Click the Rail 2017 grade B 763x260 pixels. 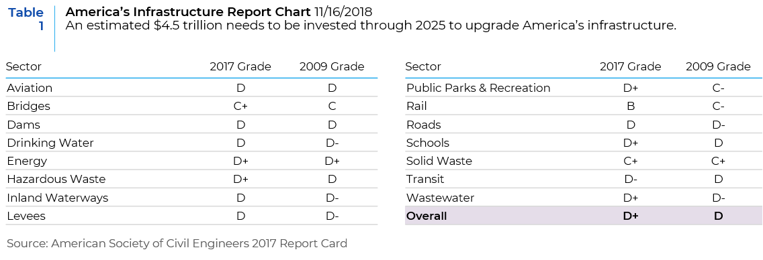(631, 107)
